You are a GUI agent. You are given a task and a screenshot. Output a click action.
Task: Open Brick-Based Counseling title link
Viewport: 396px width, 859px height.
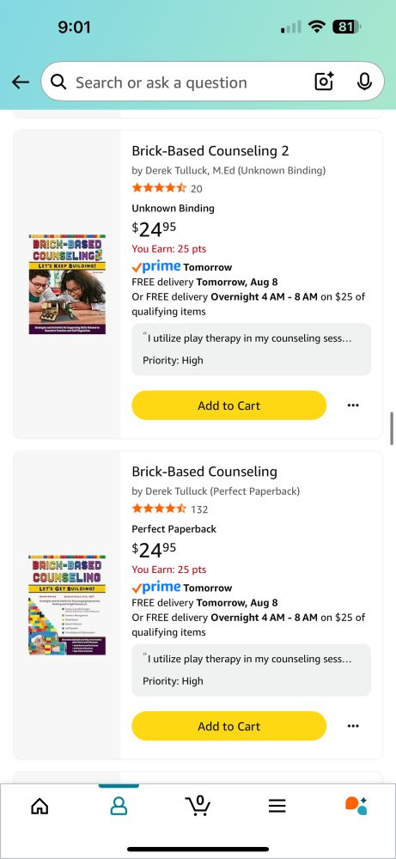204,471
